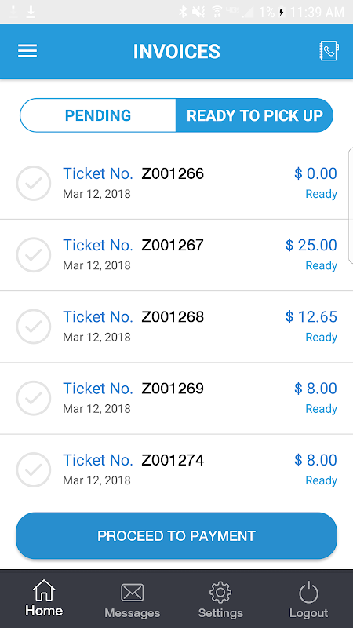Viewport: 353px width, 628px height.
Task: Tap the phone contact book icon
Action: [329, 51]
